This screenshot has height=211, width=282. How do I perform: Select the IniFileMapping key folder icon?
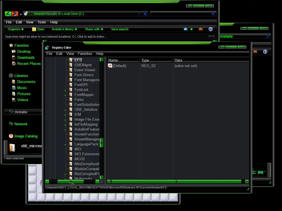71,124
